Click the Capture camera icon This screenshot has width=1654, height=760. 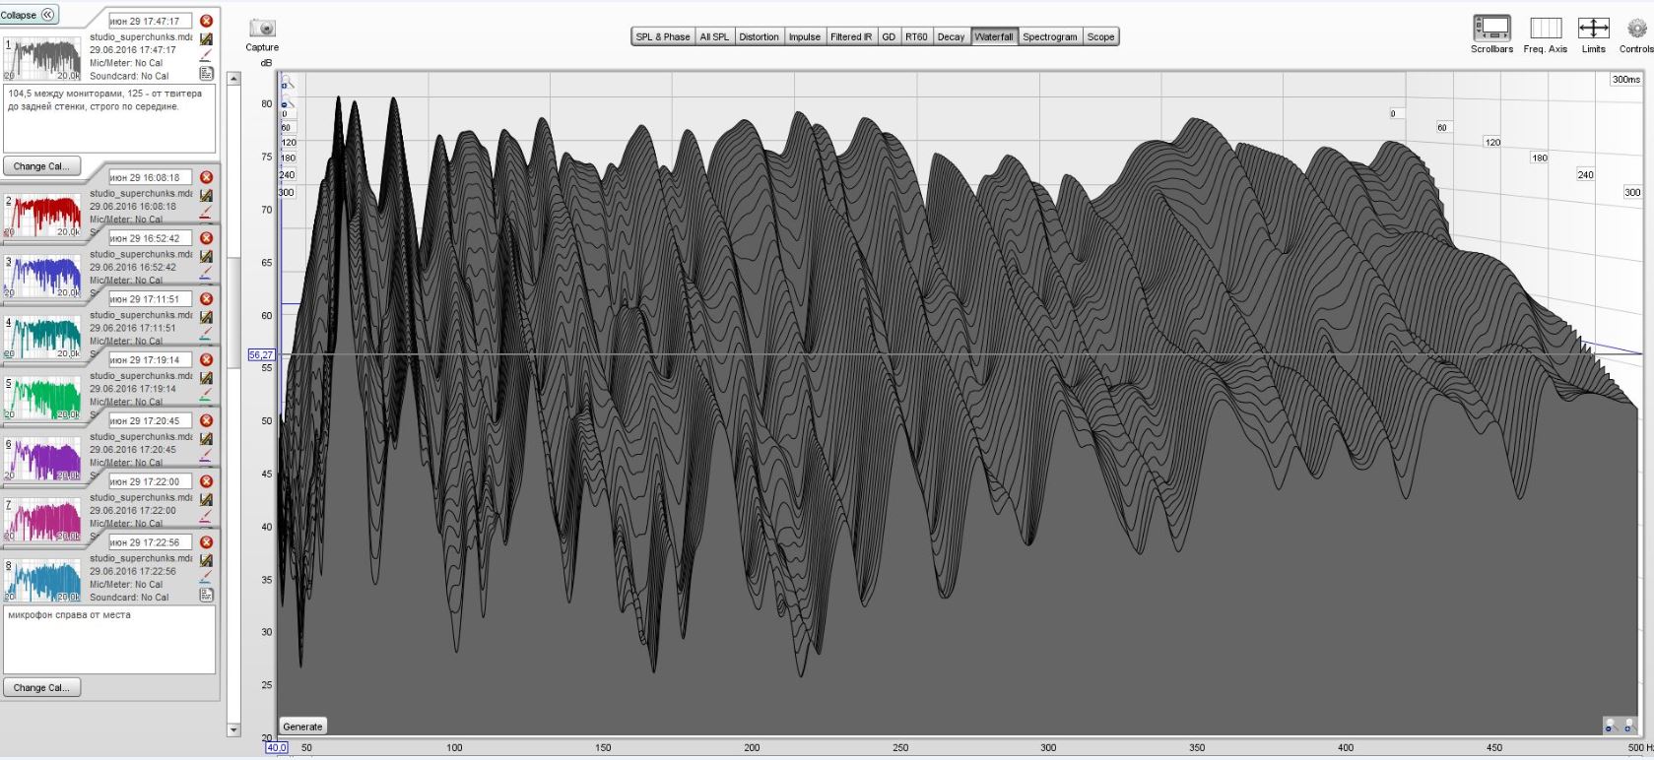pyautogui.click(x=262, y=30)
